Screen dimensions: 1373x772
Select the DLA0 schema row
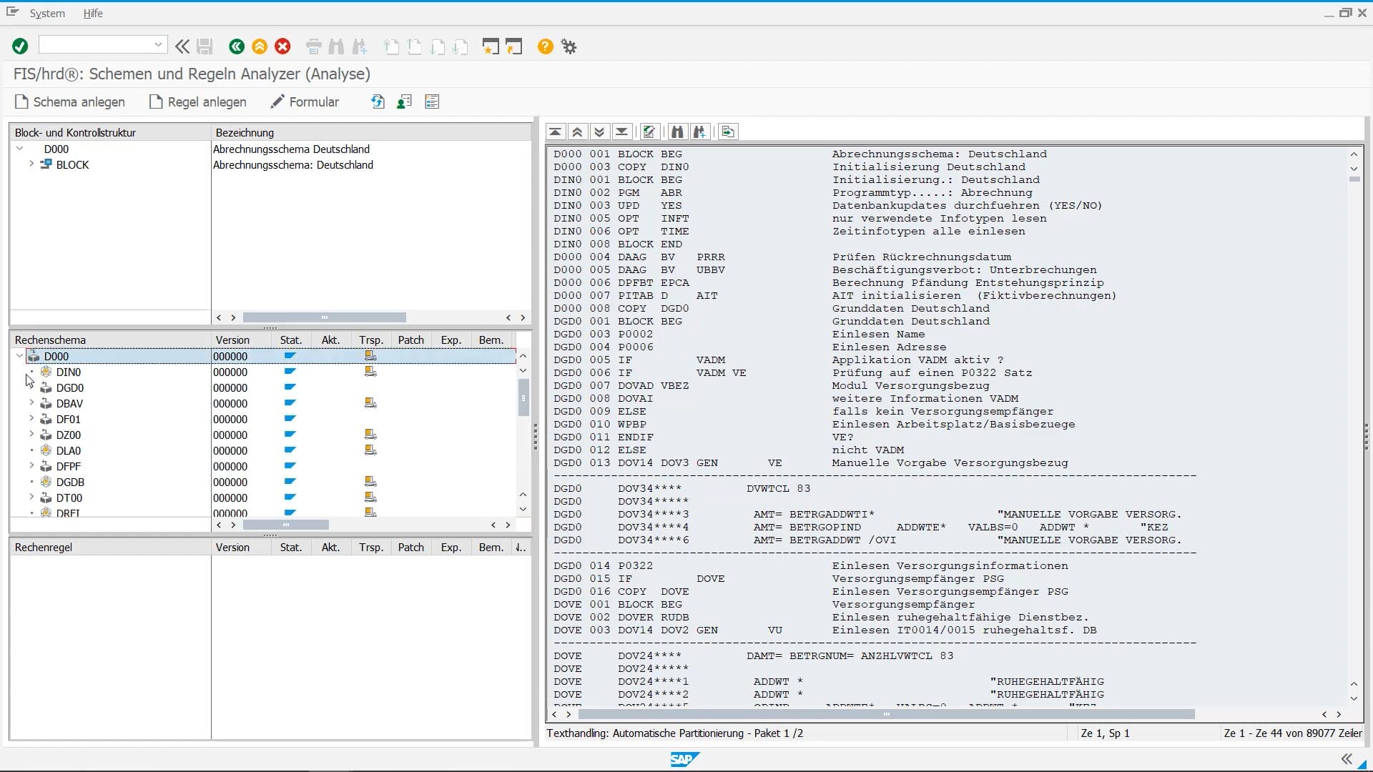tap(68, 450)
